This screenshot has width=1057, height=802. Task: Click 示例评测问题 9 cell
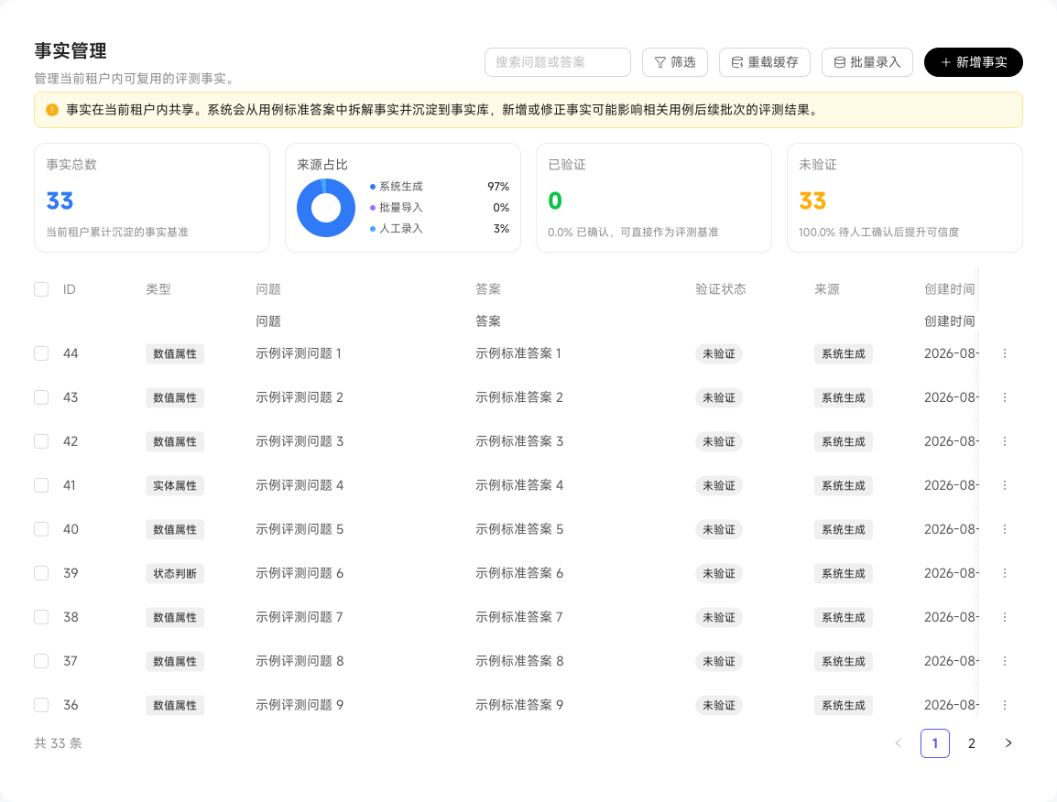(x=300, y=705)
